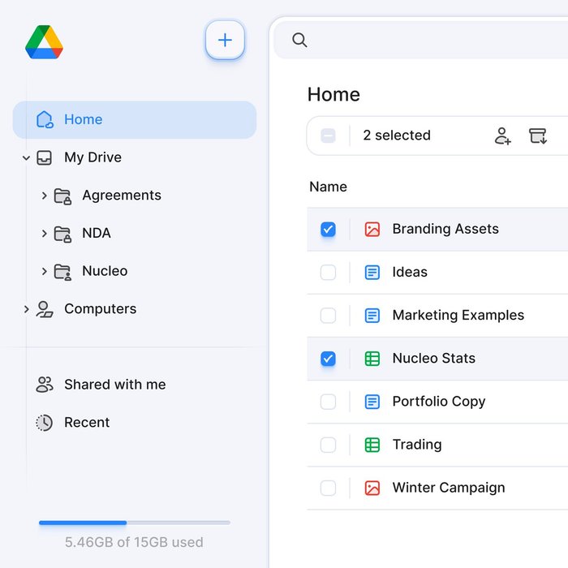Click the share add-person icon
This screenshot has width=568, height=568.
(x=502, y=136)
